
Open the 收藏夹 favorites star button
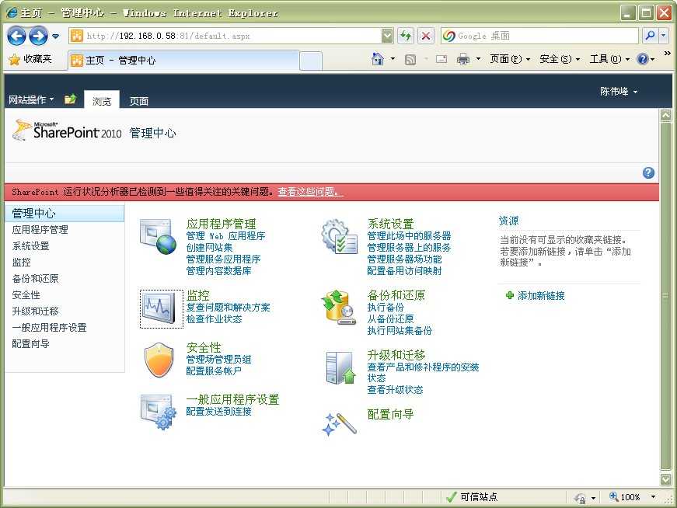pos(30,59)
